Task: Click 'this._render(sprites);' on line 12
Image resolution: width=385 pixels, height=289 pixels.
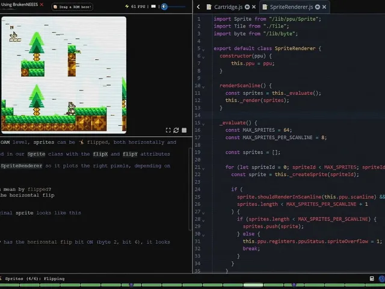Action: 257,101
